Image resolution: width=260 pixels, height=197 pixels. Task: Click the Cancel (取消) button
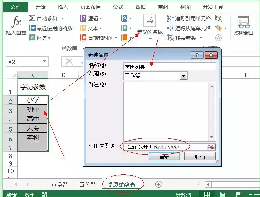click(x=199, y=156)
